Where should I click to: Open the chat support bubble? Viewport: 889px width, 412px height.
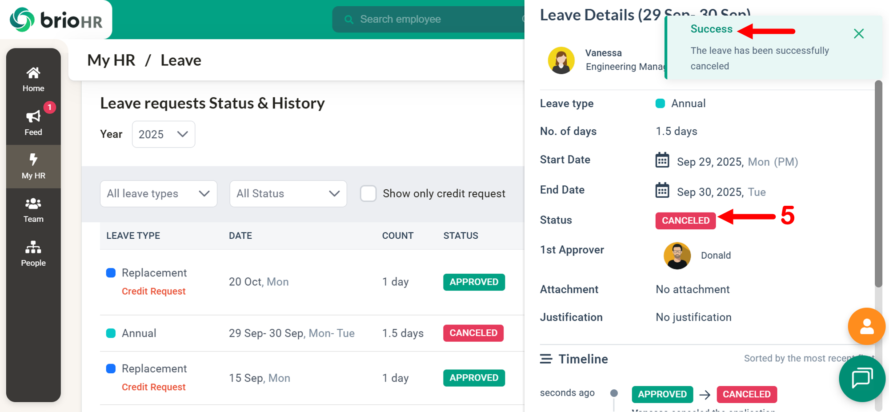pos(861,379)
